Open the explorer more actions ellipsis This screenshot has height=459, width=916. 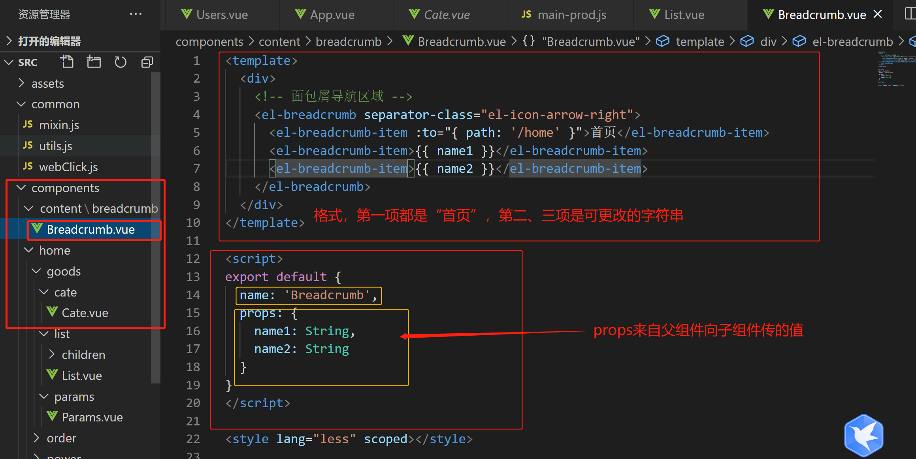tap(136, 14)
